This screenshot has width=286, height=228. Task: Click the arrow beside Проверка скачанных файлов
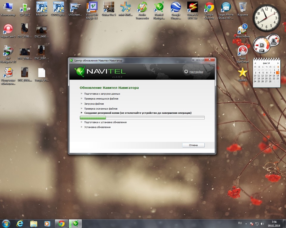point(82,109)
